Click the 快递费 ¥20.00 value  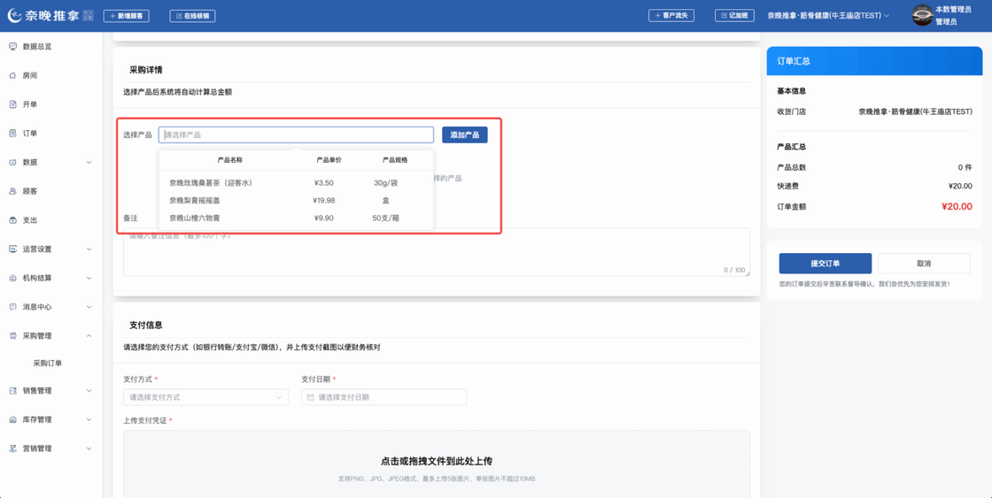960,186
